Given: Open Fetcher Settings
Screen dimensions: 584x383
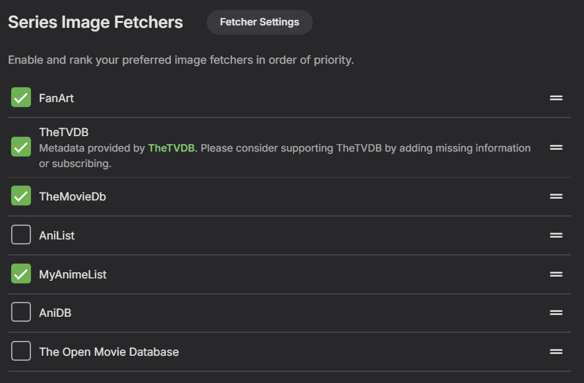Looking at the screenshot, I should pyautogui.click(x=259, y=22).
